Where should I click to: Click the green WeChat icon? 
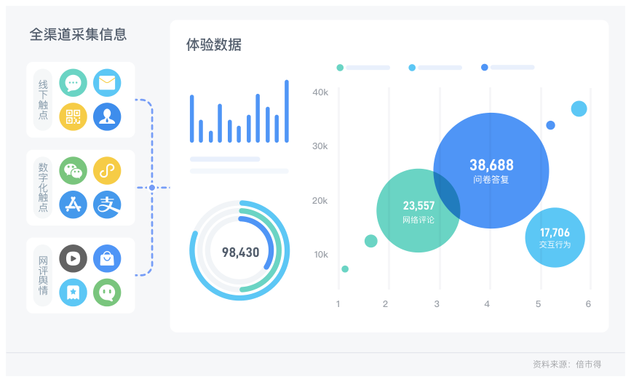[x=73, y=171]
